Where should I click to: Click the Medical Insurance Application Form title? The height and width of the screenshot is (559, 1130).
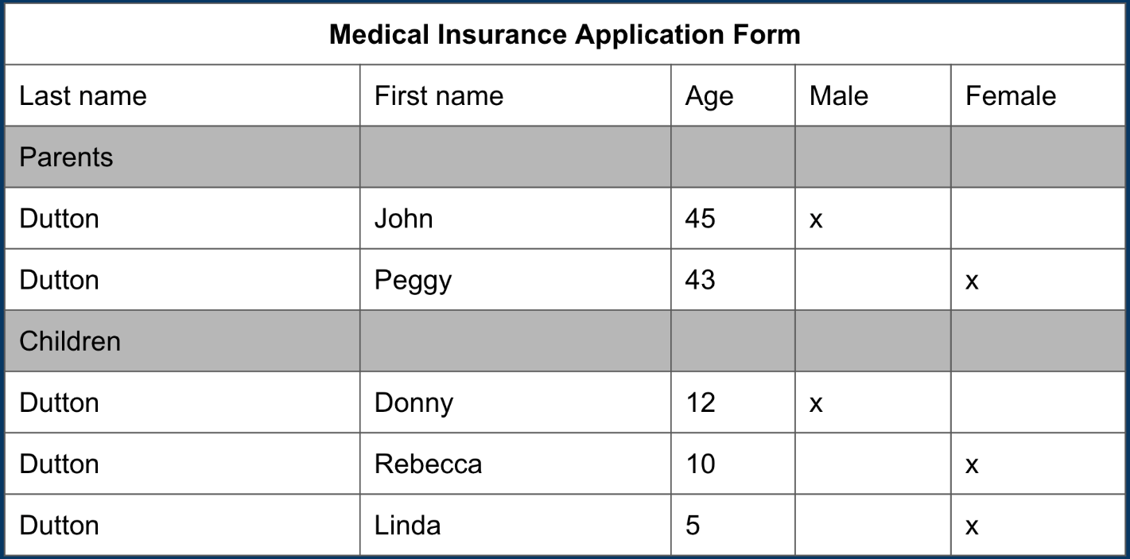565,35
